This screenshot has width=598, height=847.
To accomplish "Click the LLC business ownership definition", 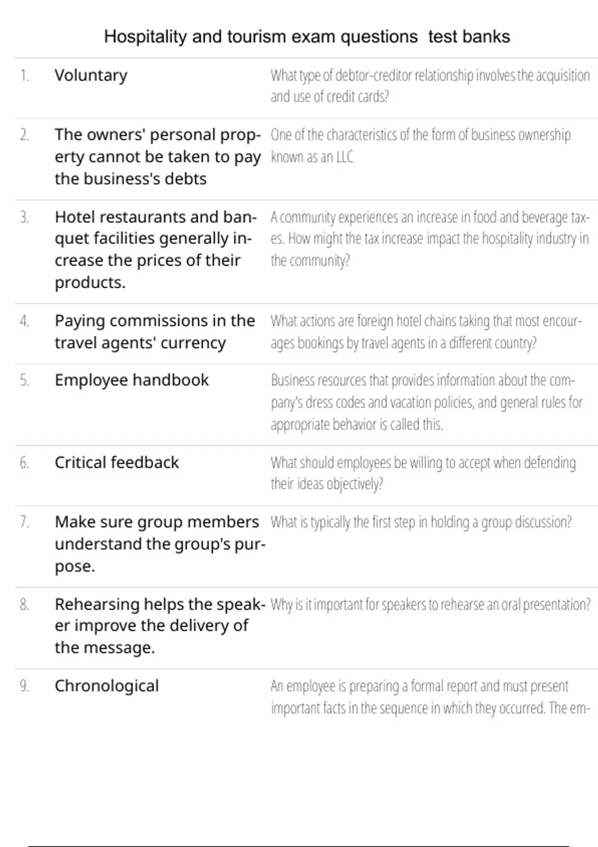I will [x=421, y=145].
